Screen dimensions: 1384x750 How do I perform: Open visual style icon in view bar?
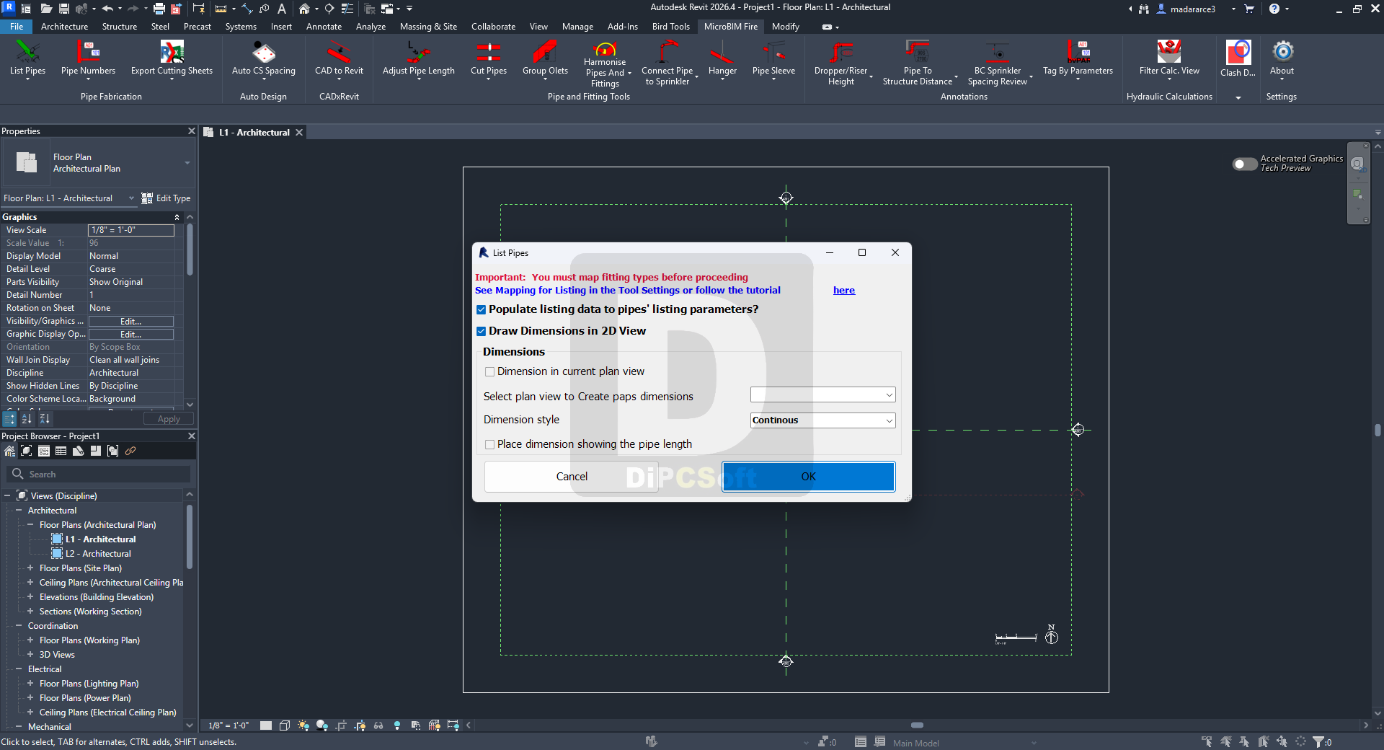tap(285, 725)
